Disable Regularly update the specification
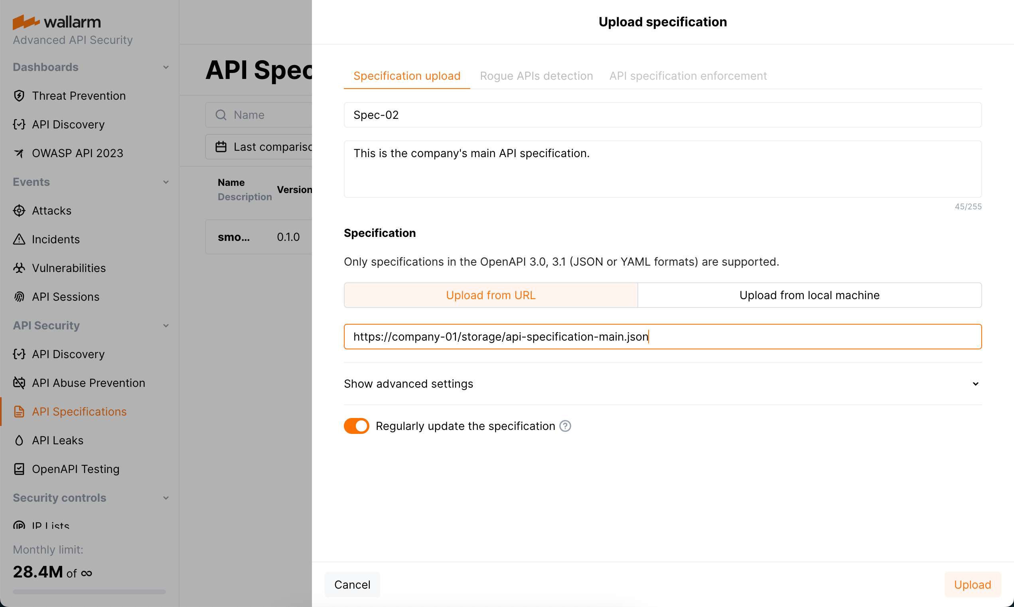 356,426
